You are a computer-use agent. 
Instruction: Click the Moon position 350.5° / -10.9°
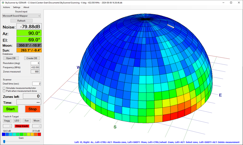(x=29, y=45)
